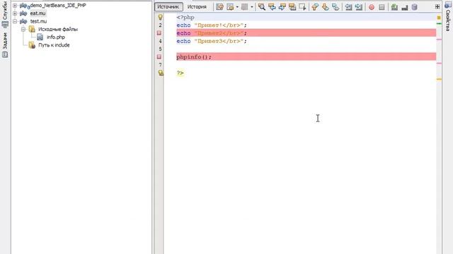Select the Путь к include node
Screen dimensions: 453x254
pyautogui.click(x=54, y=45)
